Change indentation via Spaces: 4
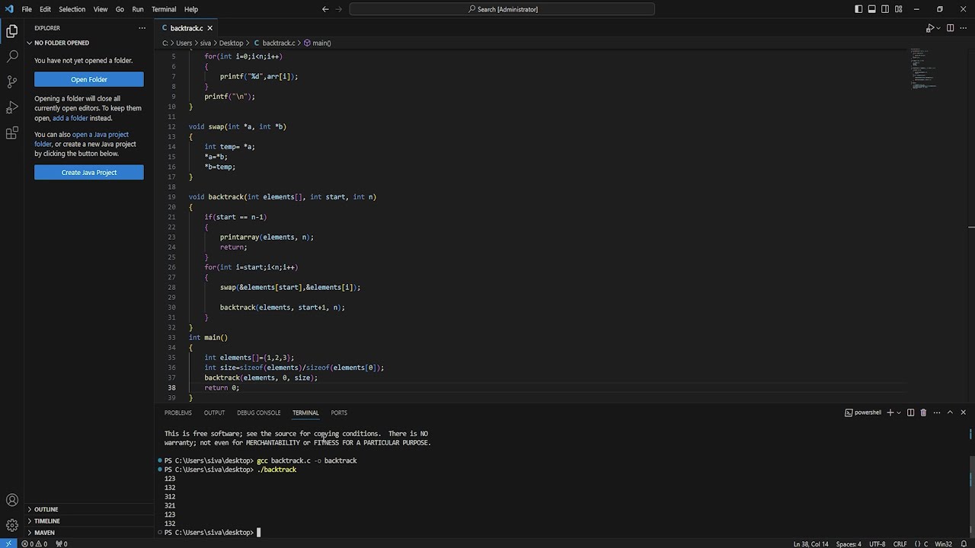 pos(849,543)
